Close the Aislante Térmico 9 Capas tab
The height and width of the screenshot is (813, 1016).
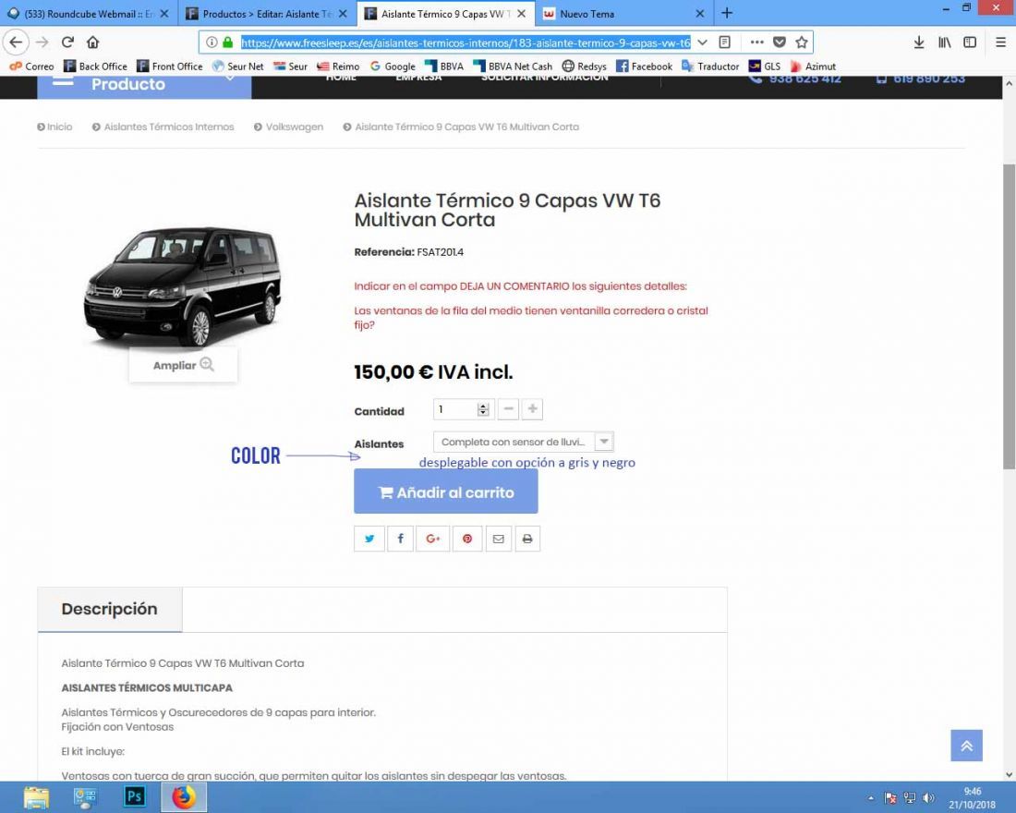(x=522, y=14)
